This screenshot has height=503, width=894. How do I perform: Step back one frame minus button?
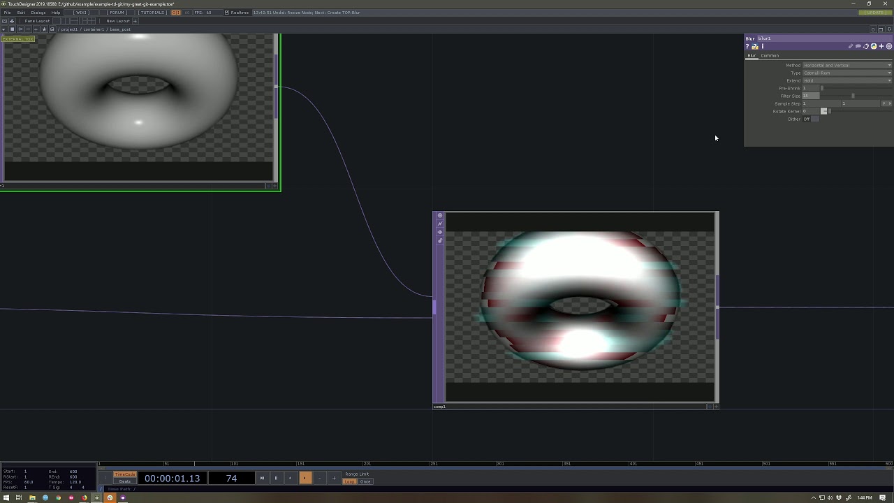[x=319, y=478]
